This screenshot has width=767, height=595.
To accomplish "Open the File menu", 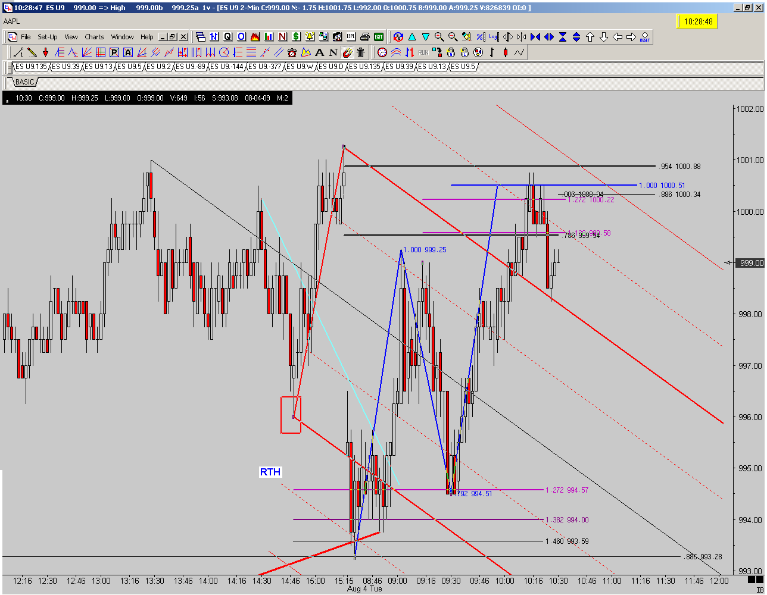I will (x=26, y=37).
